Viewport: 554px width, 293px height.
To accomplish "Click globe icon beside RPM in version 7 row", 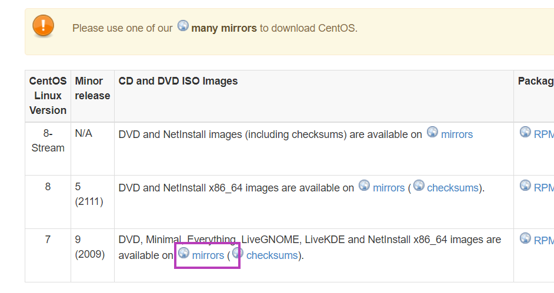I will coord(525,238).
